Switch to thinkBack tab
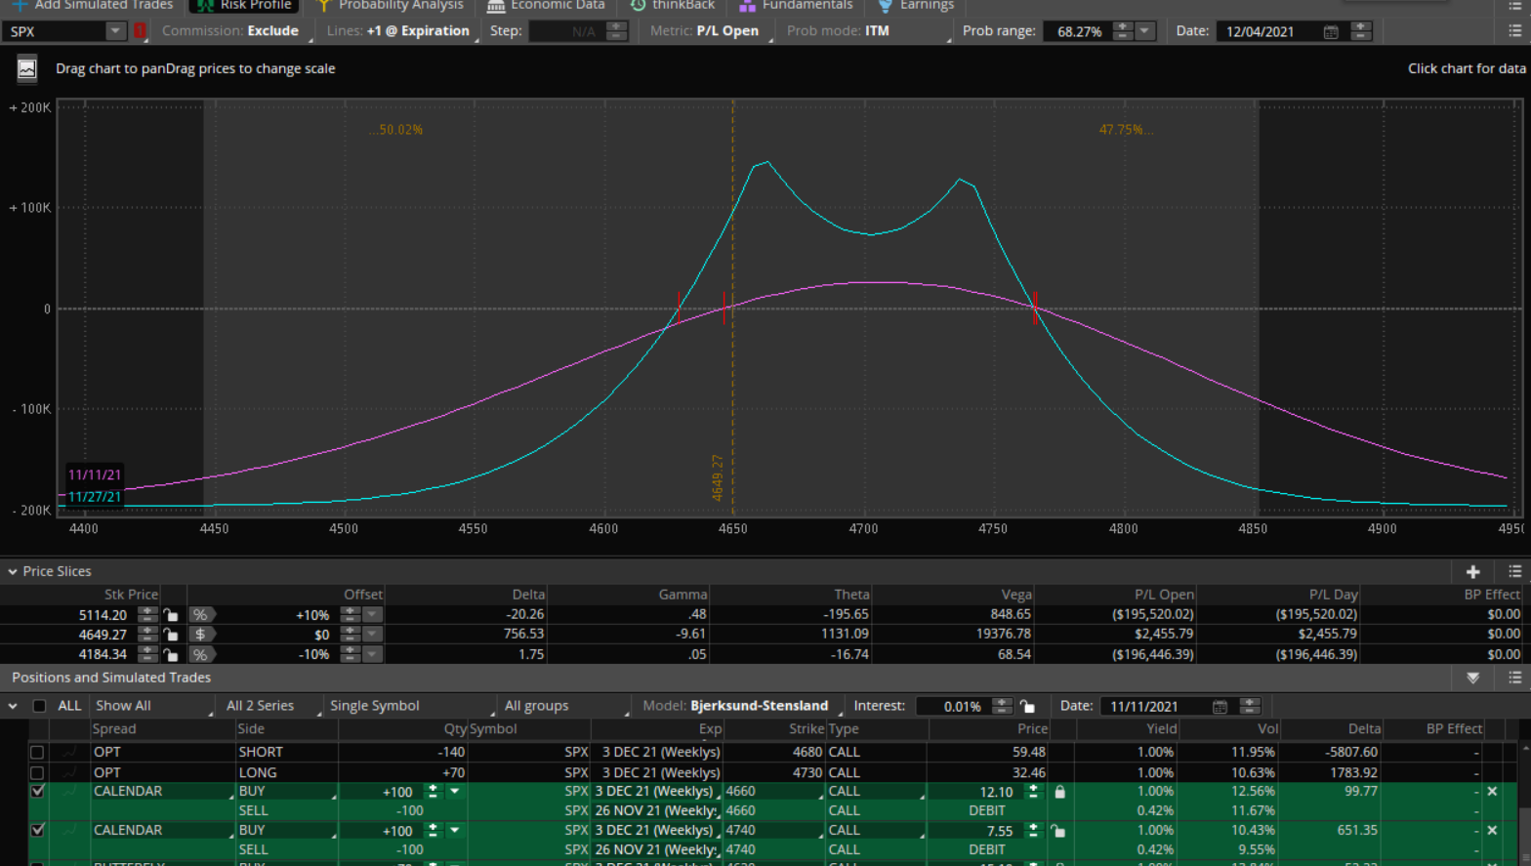1531x866 pixels. pyautogui.click(x=672, y=6)
